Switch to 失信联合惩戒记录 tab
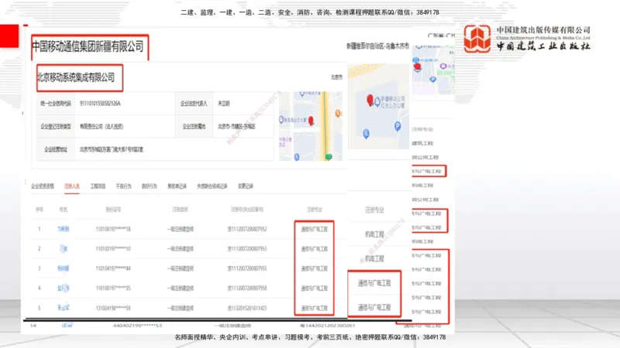The image size is (620, 348). click(x=212, y=186)
